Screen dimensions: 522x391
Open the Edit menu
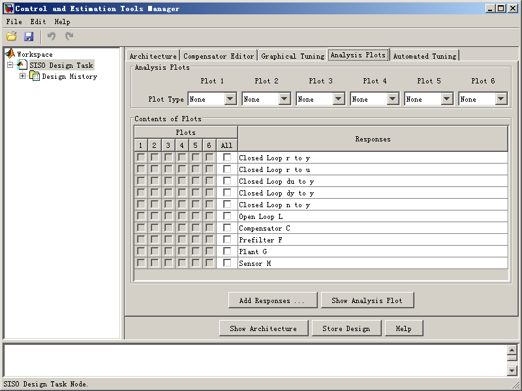tap(38, 22)
